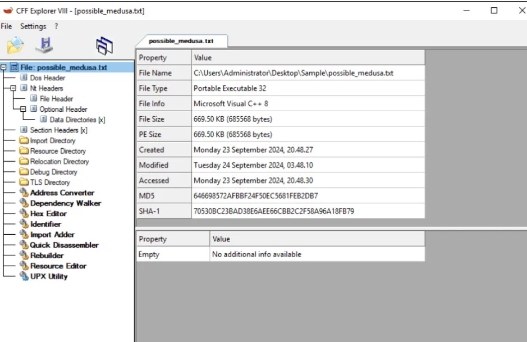Minimize the CFF Explorer window
The image size is (527, 342).
(x=466, y=11)
